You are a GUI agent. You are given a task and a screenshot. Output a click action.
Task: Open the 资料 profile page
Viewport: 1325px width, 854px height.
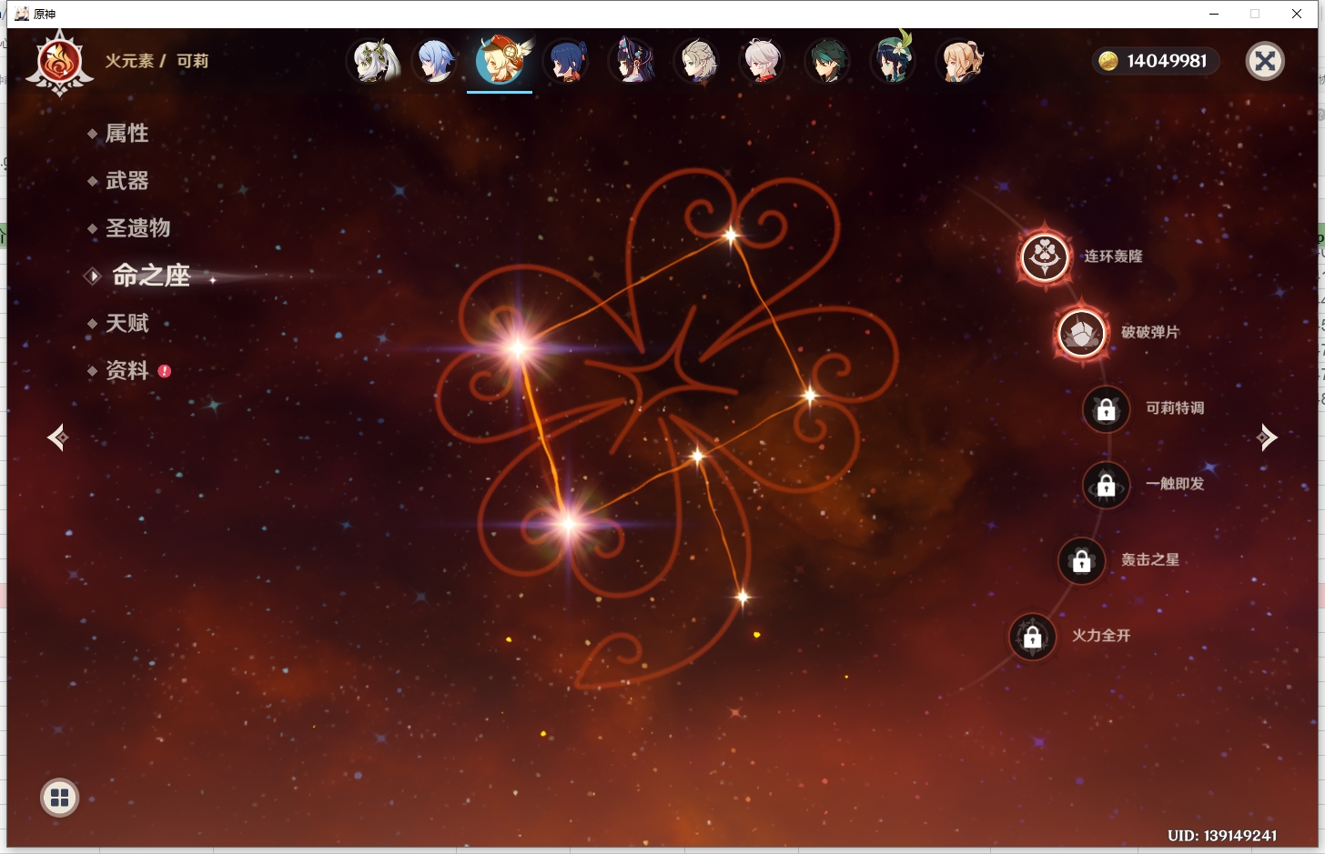tap(126, 370)
